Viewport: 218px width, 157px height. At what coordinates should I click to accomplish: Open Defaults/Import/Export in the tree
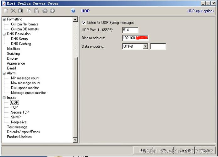(x=24, y=132)
